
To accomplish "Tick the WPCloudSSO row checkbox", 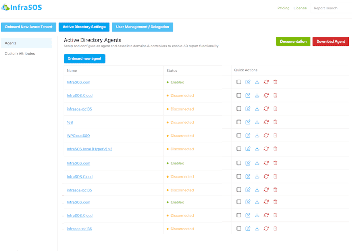I will (x=239, y=135).
